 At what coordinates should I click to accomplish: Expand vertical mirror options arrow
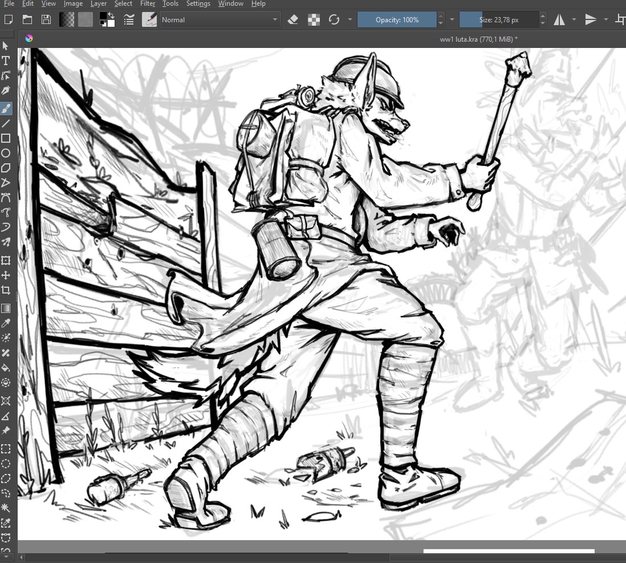tap(605, 19)
